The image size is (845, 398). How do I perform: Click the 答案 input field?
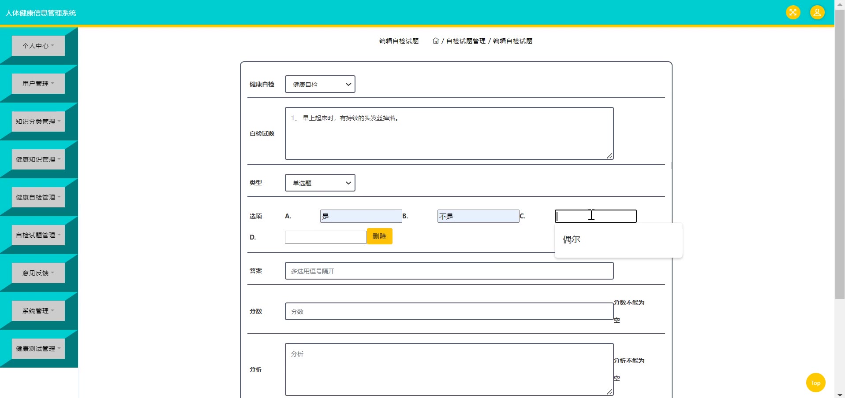pyautogui.click(x=449, y=271)
